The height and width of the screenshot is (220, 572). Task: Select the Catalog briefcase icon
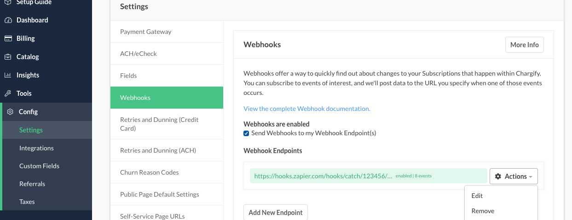click(8, 57)
